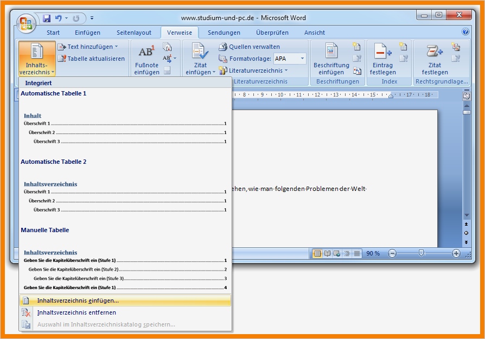Image resolution: width=485 pixels, height=339 pixels.
Task: Click the Quellen verwalten icon
Action: [222, 47]
